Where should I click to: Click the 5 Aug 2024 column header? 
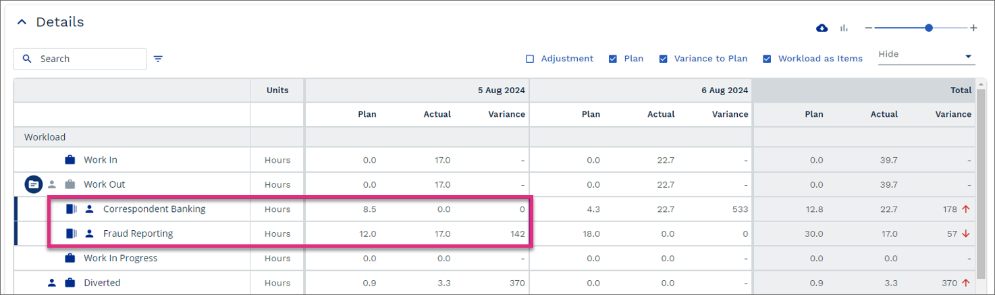pyautogui.click(x=501, y=90)
